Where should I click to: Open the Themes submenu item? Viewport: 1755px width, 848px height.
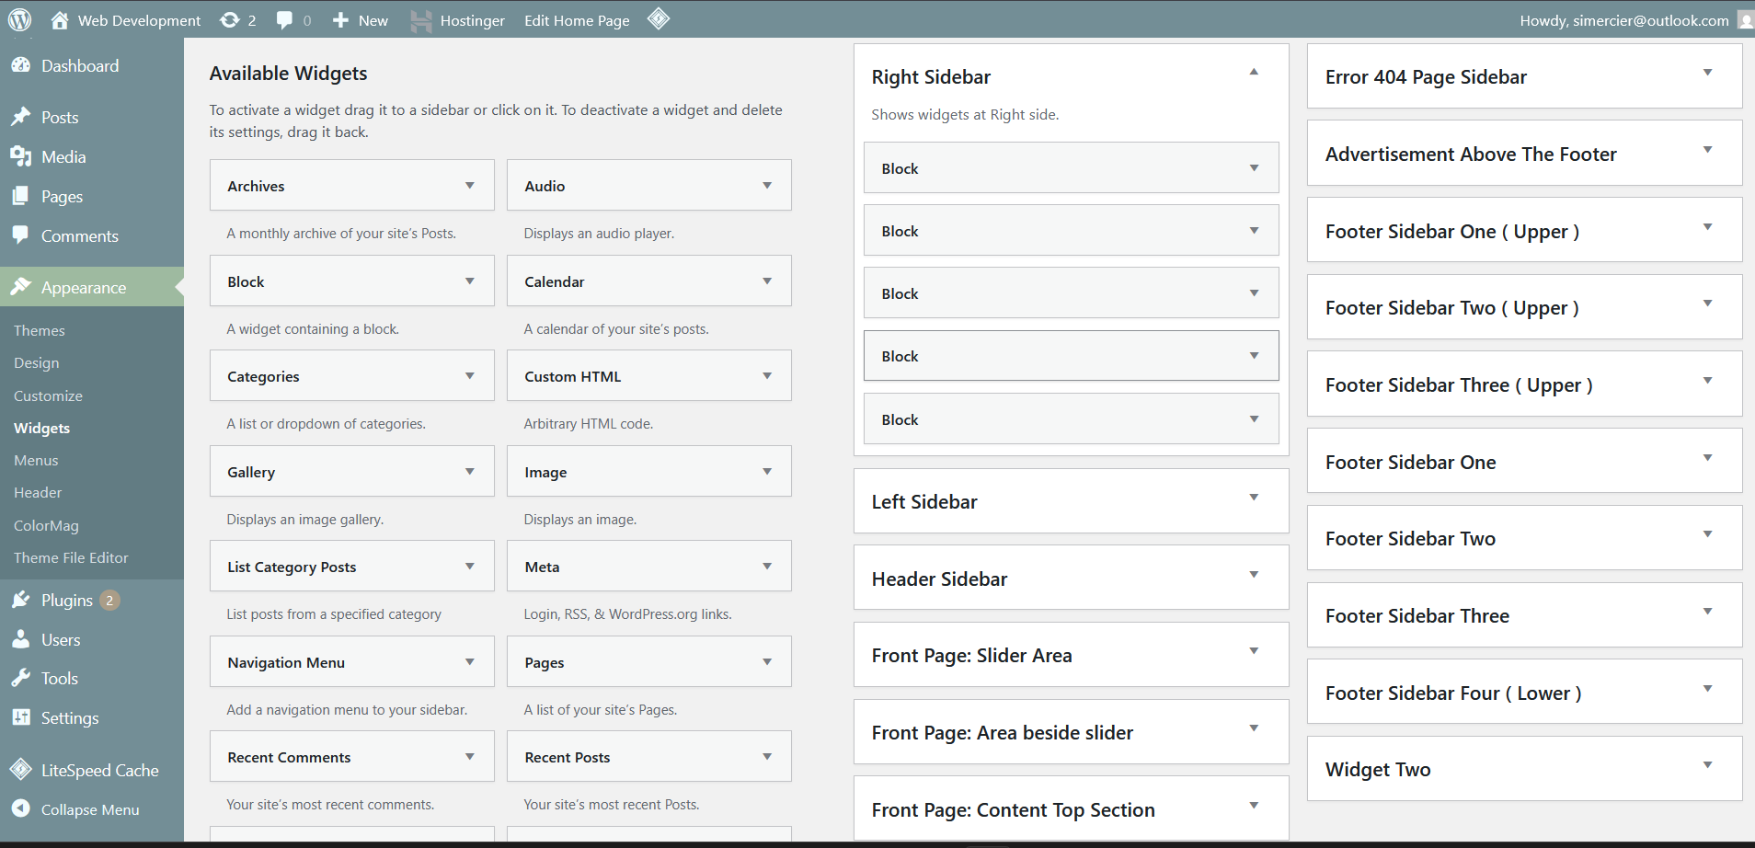click(x=40, y=330)
